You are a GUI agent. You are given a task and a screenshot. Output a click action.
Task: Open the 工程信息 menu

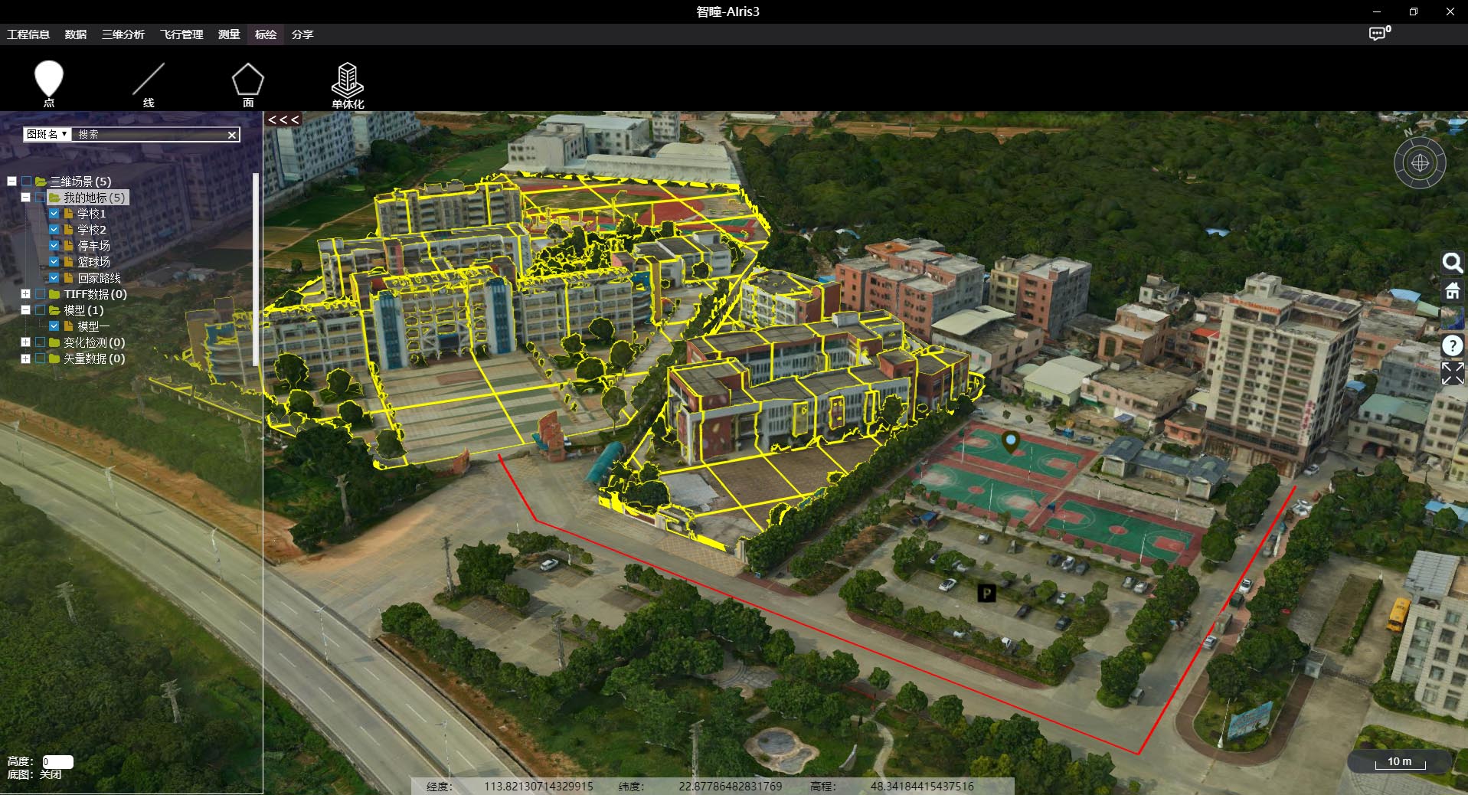(28, 34)
